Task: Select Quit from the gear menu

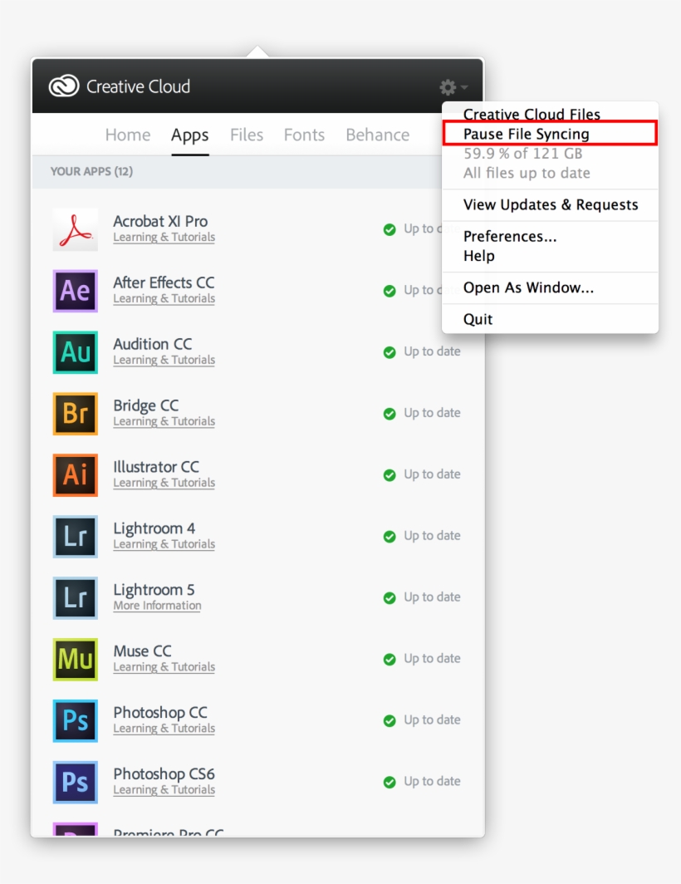Action: tap(478, 318)
